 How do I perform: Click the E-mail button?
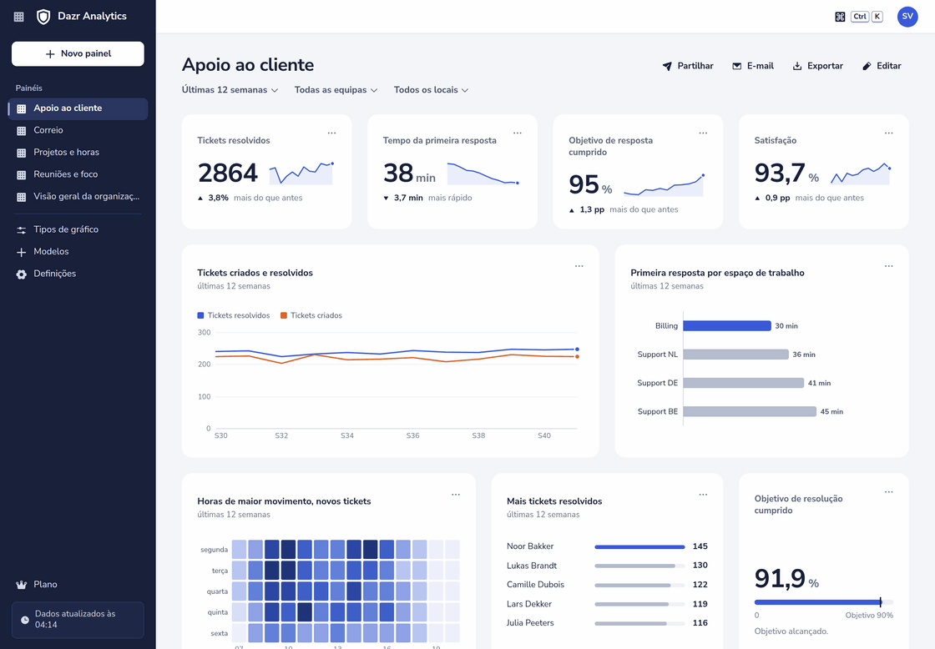[752, 66]
